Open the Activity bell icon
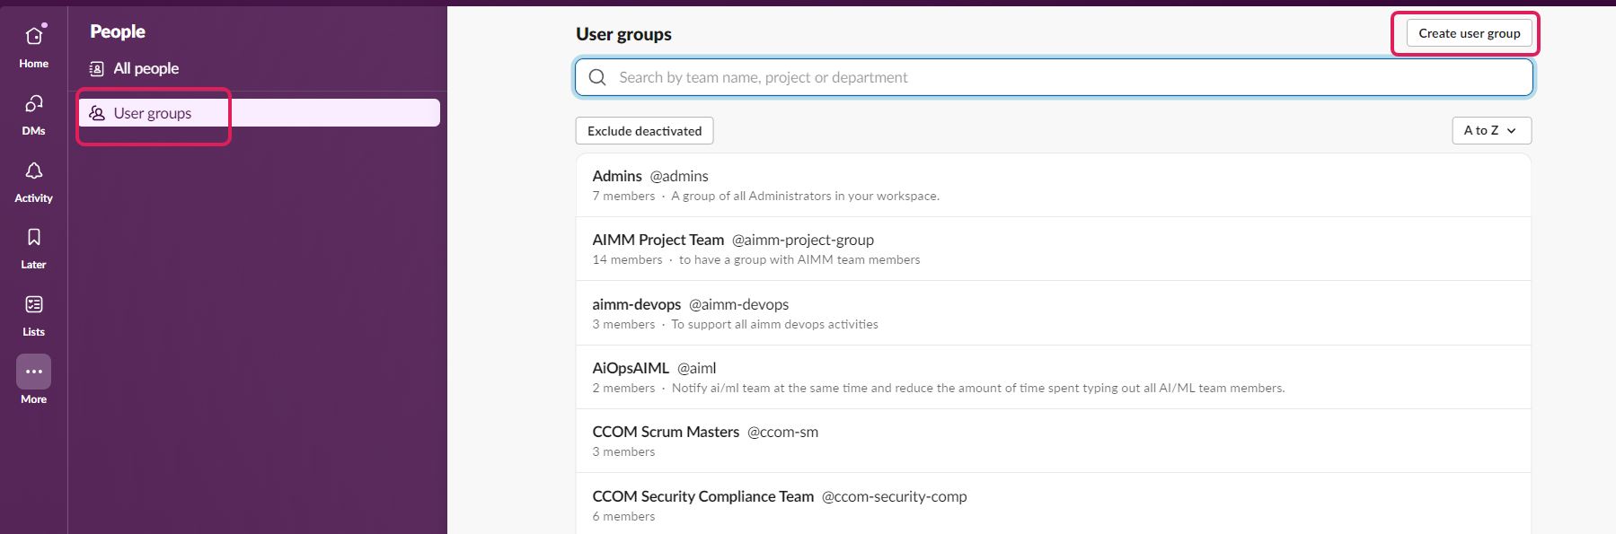This screenshot has height=534, width=1616. click(34, 171)
